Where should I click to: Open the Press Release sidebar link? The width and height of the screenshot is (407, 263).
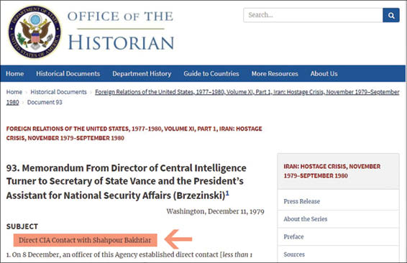click(x=301, y=201)
